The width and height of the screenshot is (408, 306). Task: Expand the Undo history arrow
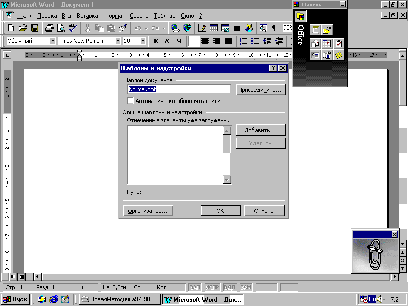(x=146, y=28)
